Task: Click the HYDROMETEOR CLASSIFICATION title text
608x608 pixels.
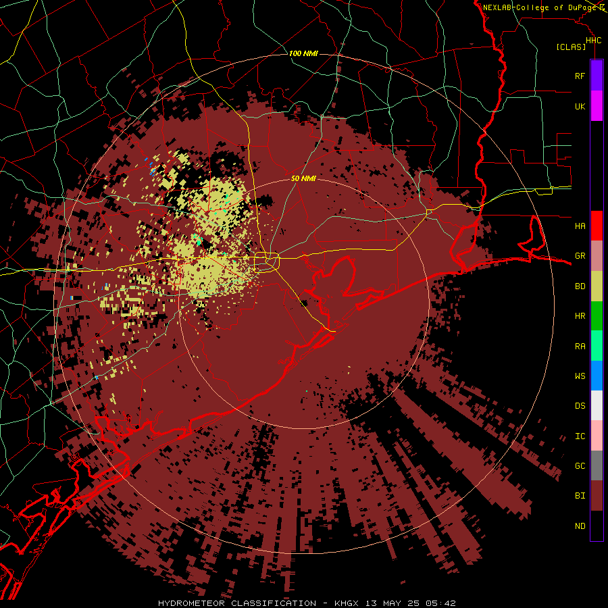Action: point(237,603)
